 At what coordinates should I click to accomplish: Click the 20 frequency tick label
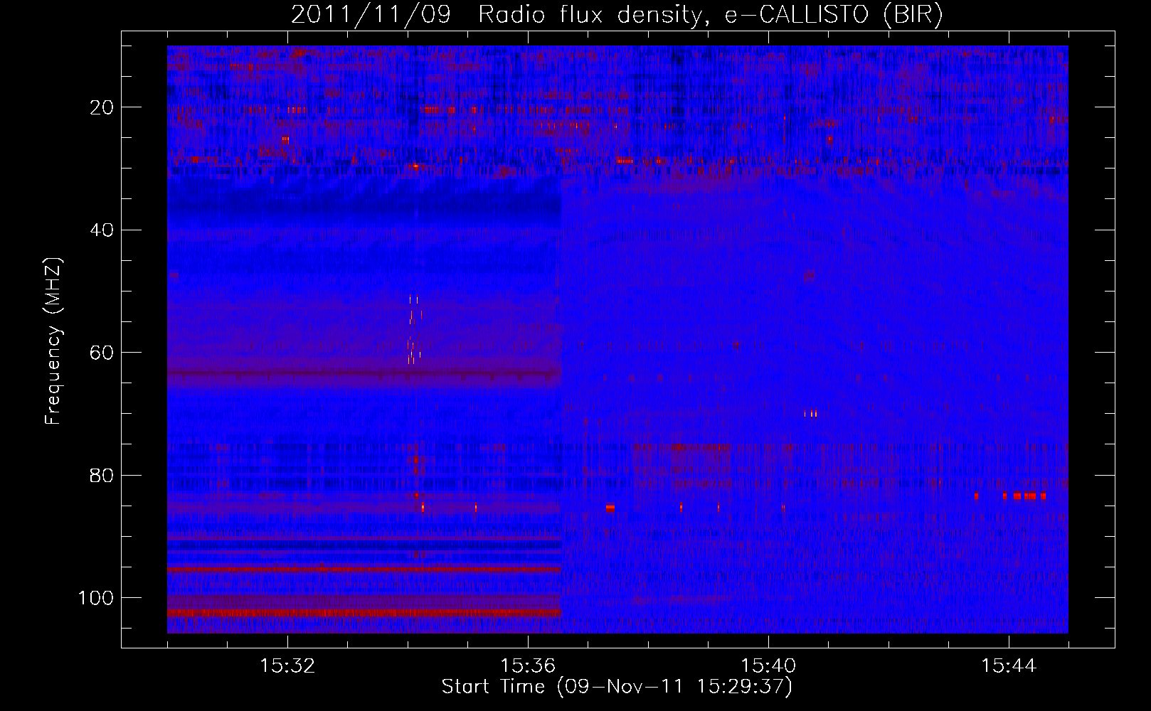(102, 107)
